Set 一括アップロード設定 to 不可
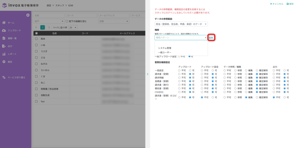The height and width of the screenshot is (148, 300). pos(179,57)
